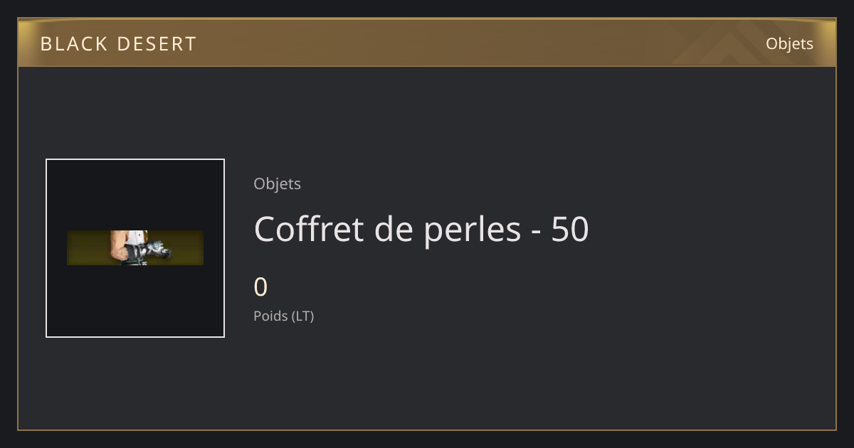Image resolution: width=854 pixels, height=448 pixels.
Task: Select the Poids (LT) label
Action: (283, 316)
